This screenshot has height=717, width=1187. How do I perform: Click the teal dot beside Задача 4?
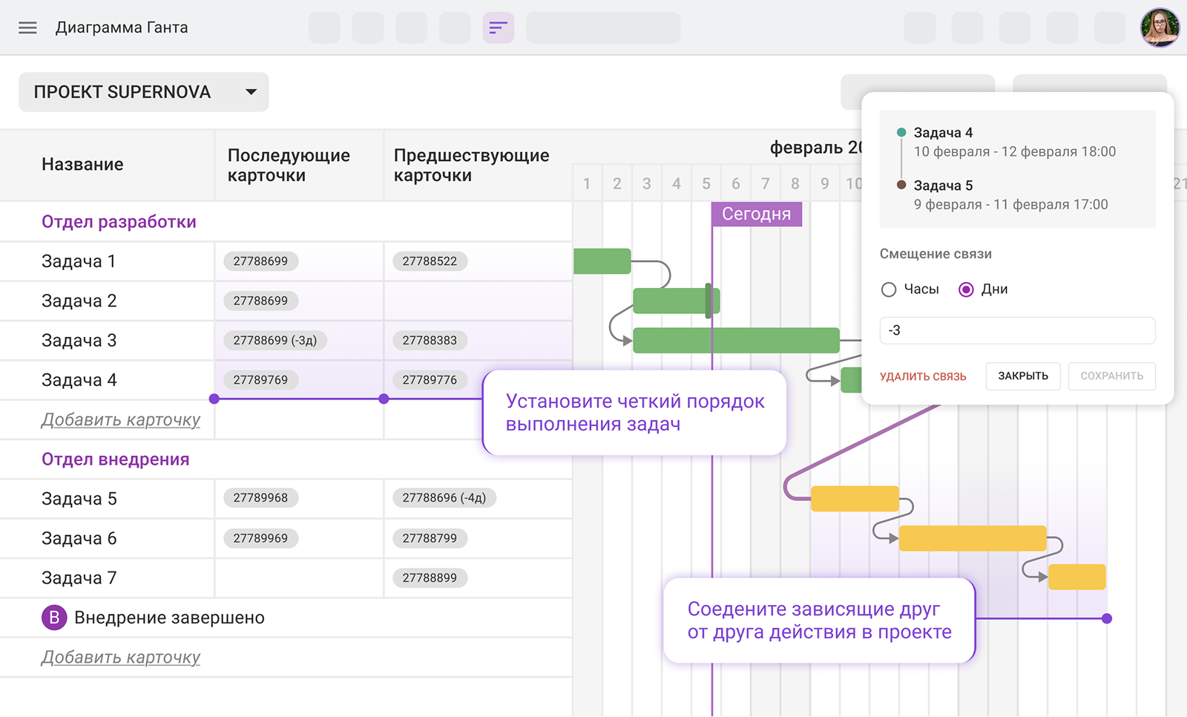[x=901, y=133]
